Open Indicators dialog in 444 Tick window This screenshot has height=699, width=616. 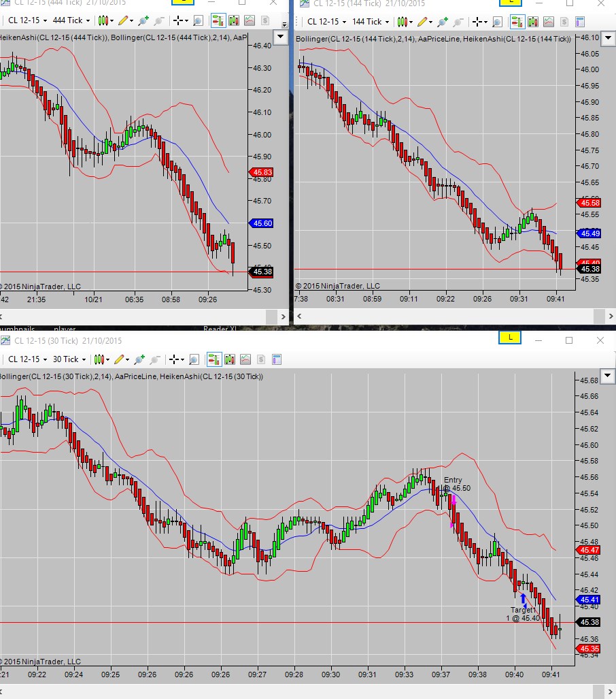point(250,20)
